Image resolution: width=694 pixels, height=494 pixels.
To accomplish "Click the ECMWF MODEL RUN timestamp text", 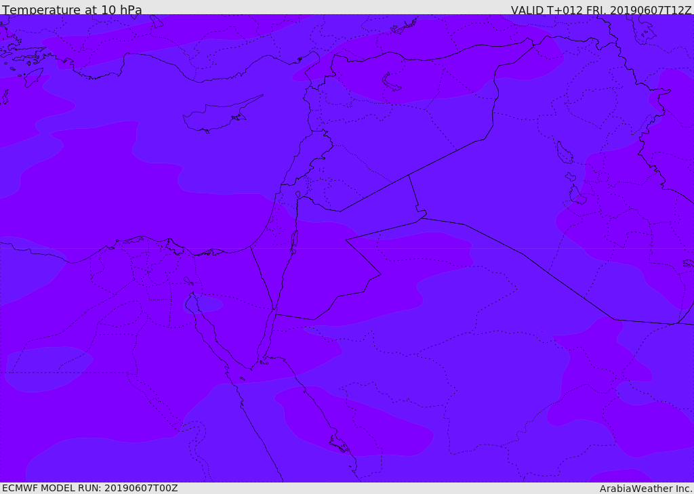I will tap(89, 488).
